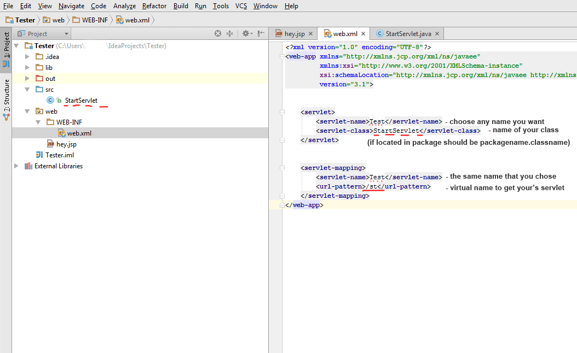
Task: Collapse the WEB-INF folder
Action: tap(38, 122)
